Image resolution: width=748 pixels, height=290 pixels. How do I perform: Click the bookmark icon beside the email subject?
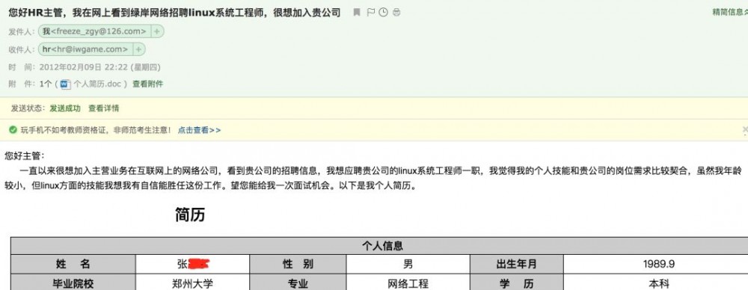click(x=356, y=13)
